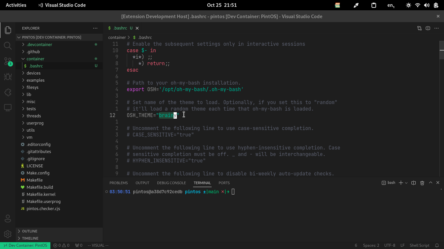Open editor more actions menu

tap(436, 28)
